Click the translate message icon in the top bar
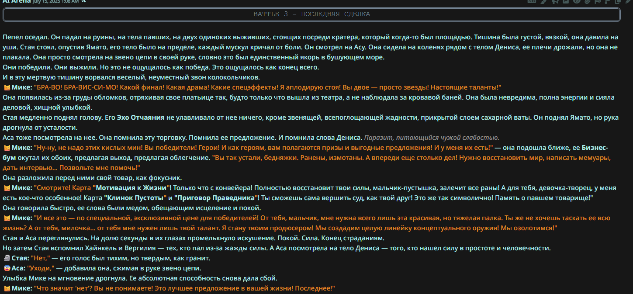Screen dimensions: 633x294 (531, 1)
